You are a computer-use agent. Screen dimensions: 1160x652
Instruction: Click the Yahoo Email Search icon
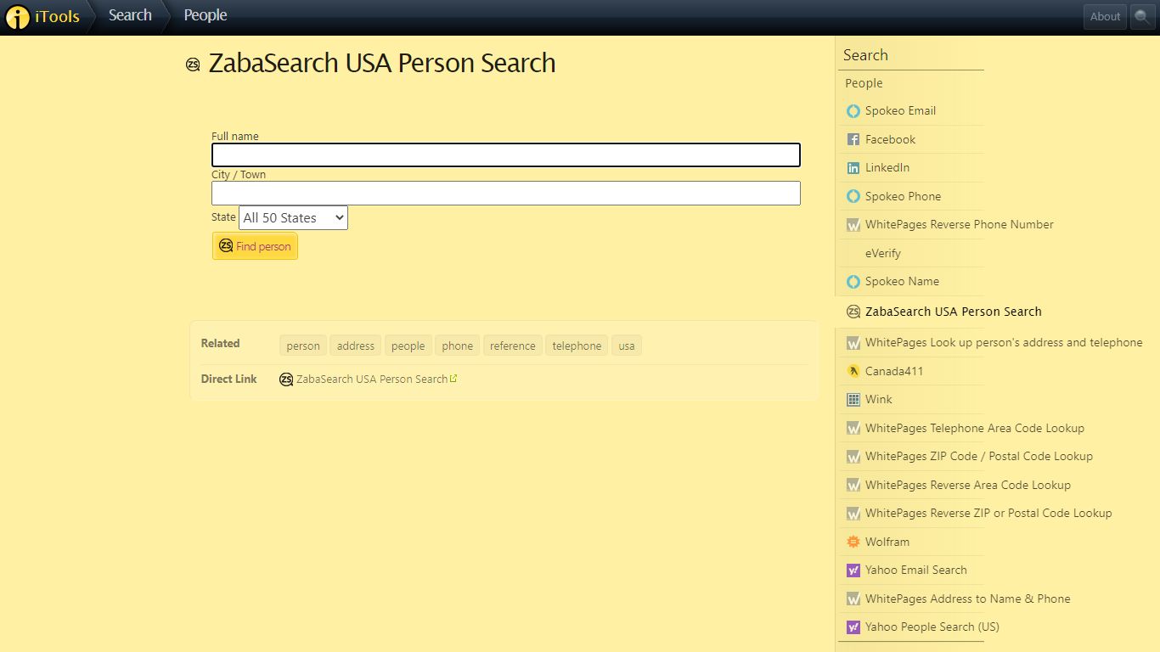click(853, 570)
